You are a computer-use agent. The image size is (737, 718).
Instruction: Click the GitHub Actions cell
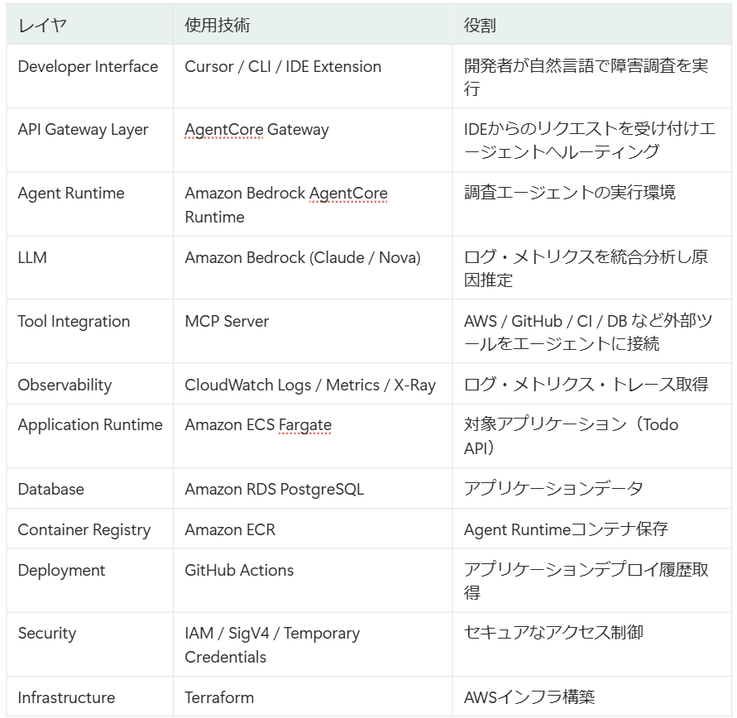(x=239, y=571)
